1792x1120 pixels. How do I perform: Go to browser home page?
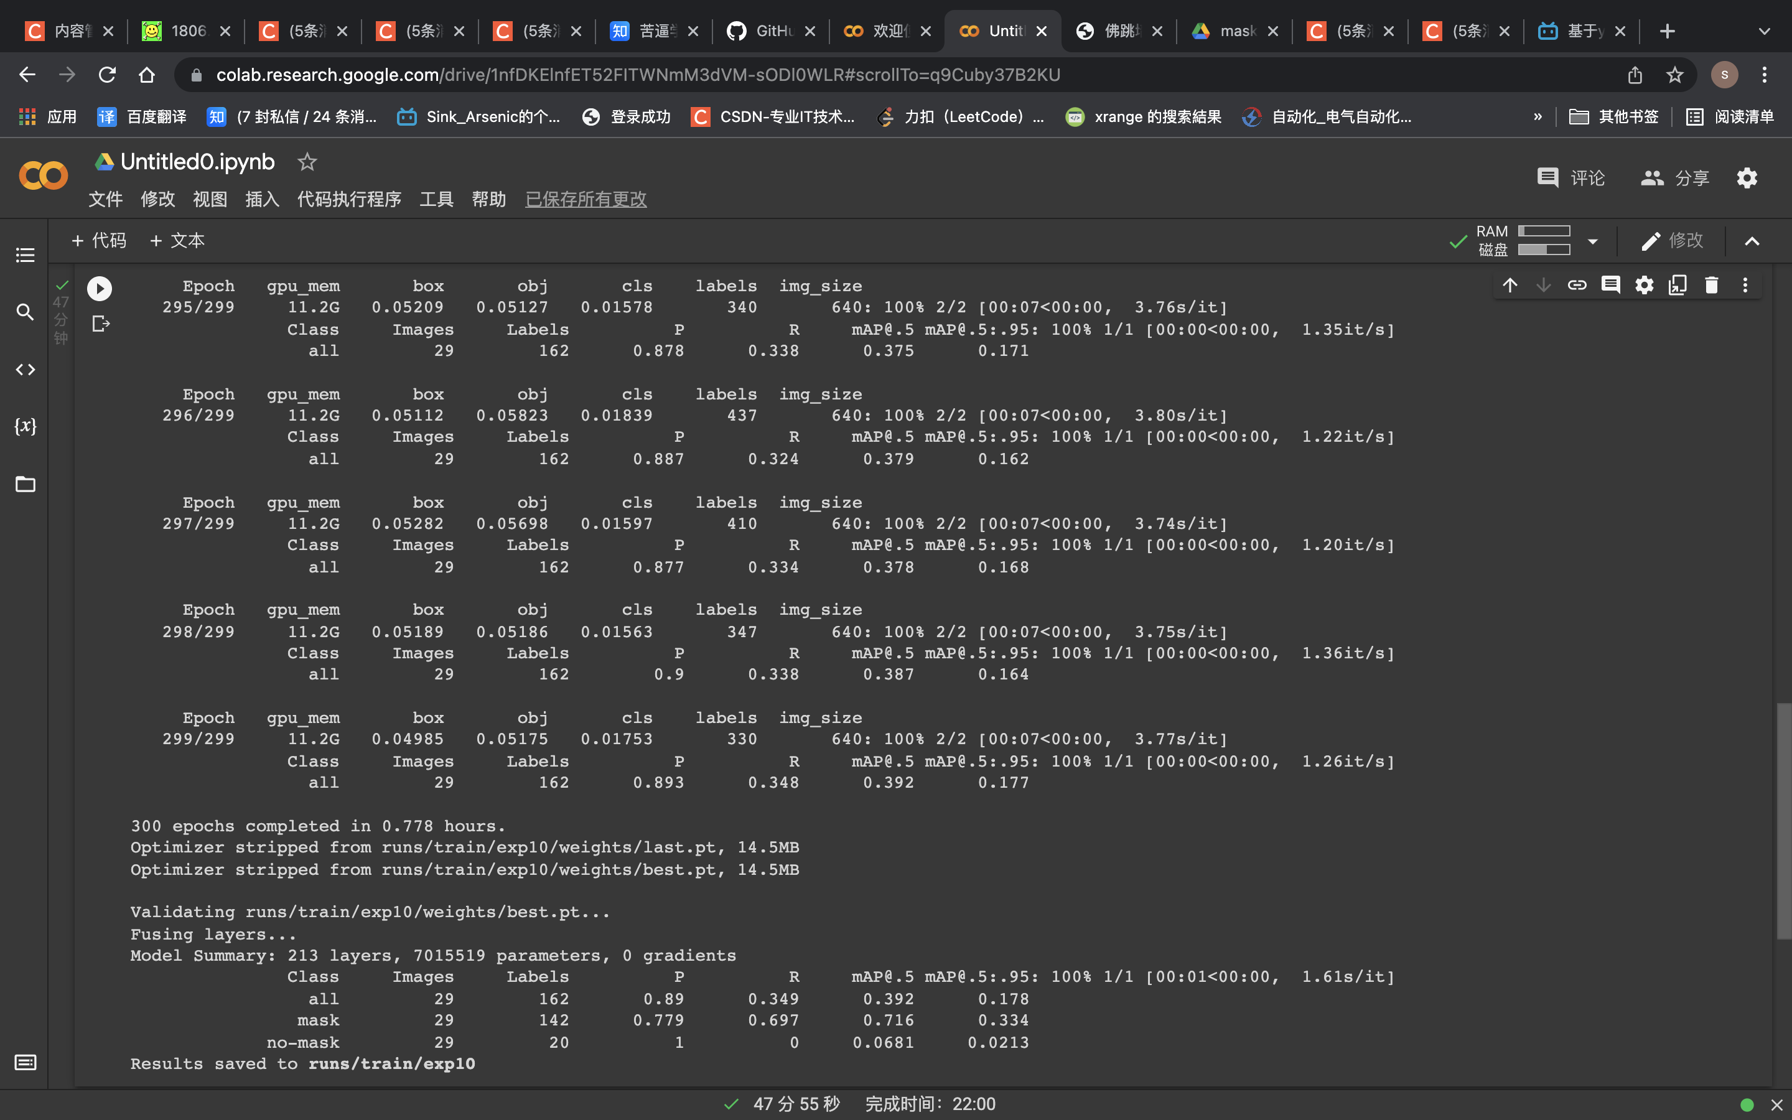(147, 75)
